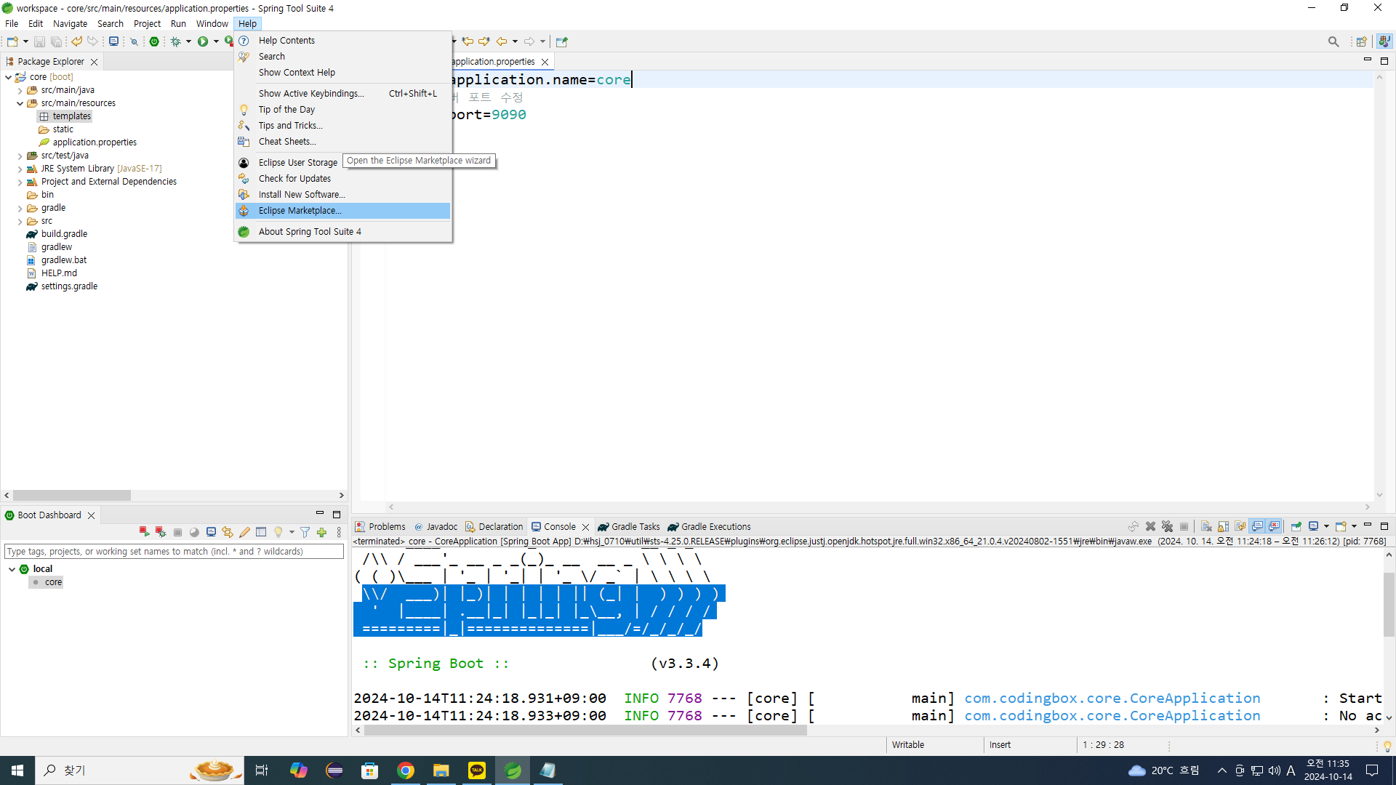
Task: Toggle Scroll Lock in the Console toolbar
Action: coord(1223,526)
